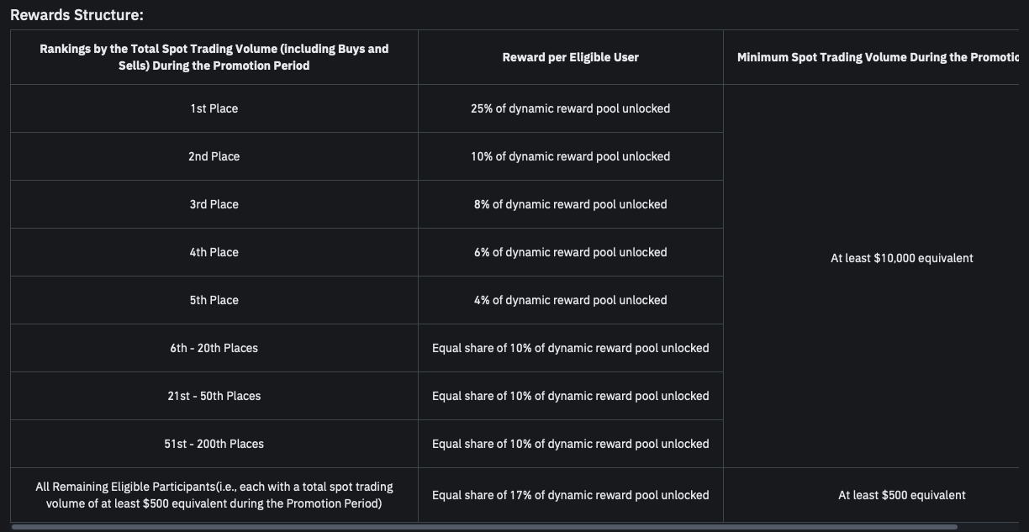This screenshot has height=532, width=1029.
Task: Click the 51st - 200th Places cell
Action: [x=214, y=444]
